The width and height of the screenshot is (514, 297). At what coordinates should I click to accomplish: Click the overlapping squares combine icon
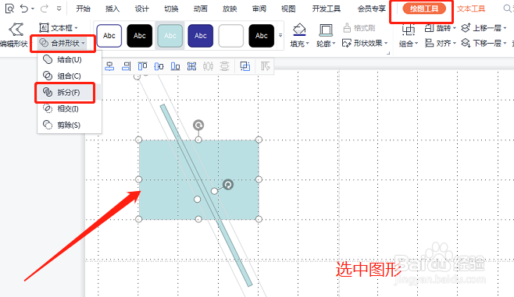[245, 66]
